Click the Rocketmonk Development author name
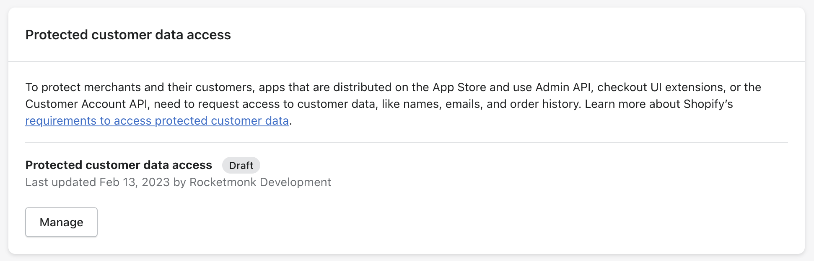The image size is (814, 261). (260, 182)
